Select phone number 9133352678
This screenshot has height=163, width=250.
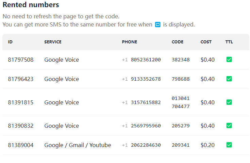pos(146,79)
